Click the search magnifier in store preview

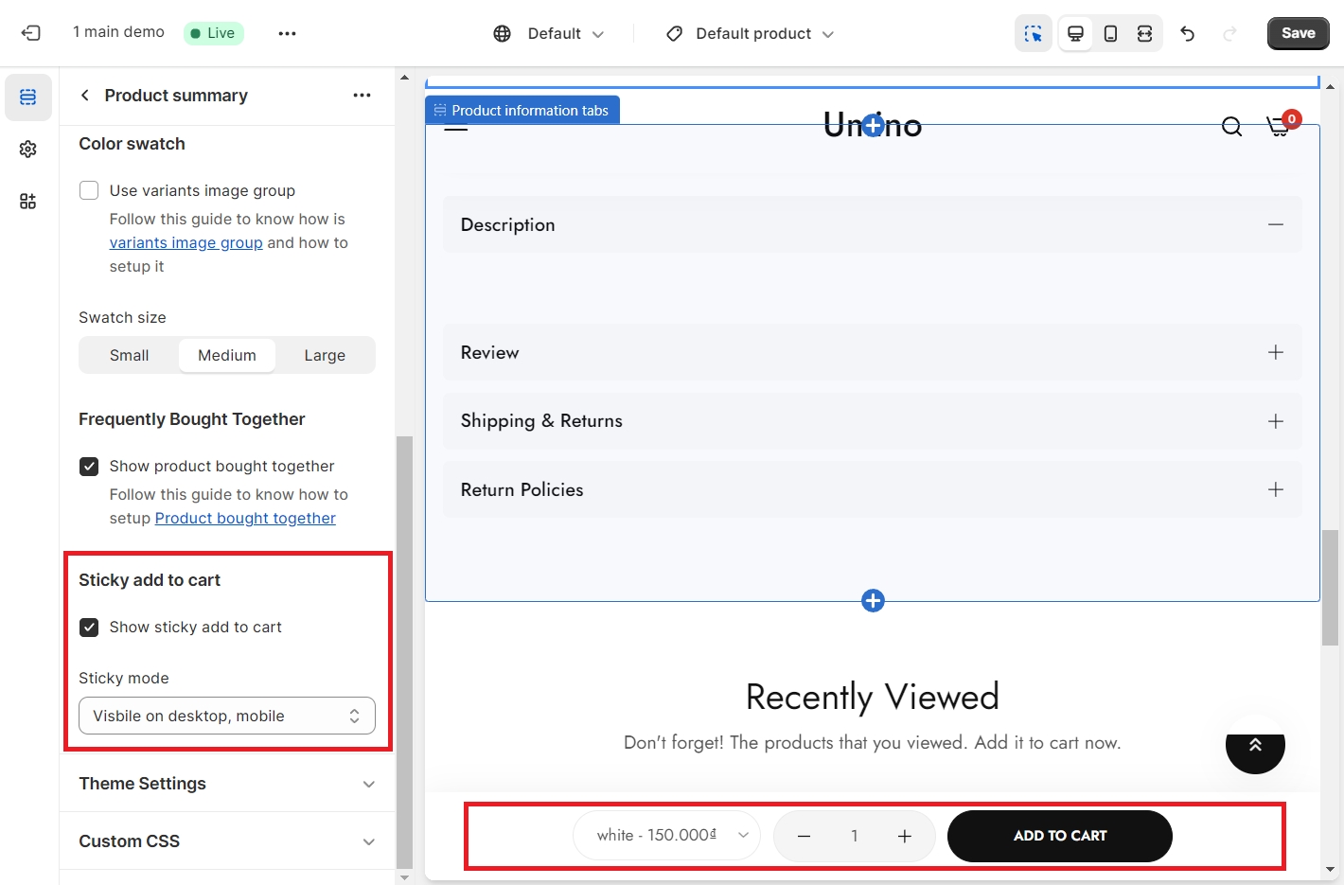1231,127
